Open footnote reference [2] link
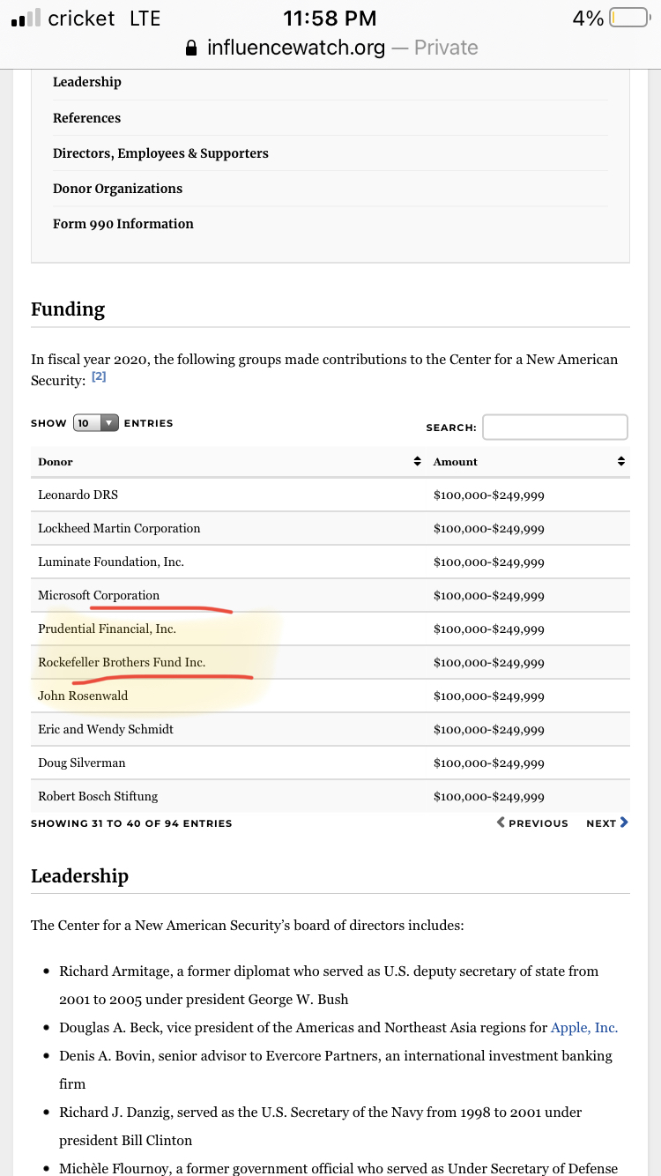 (99, 376)
